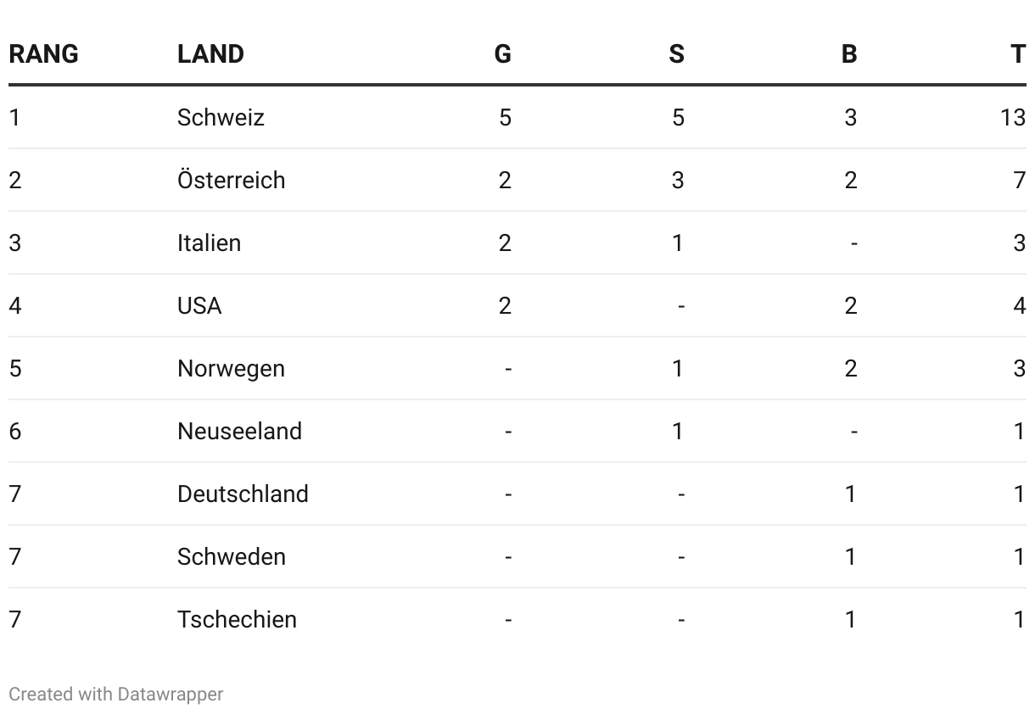
Task: Click the S silver column header
Action: point(676,54)
